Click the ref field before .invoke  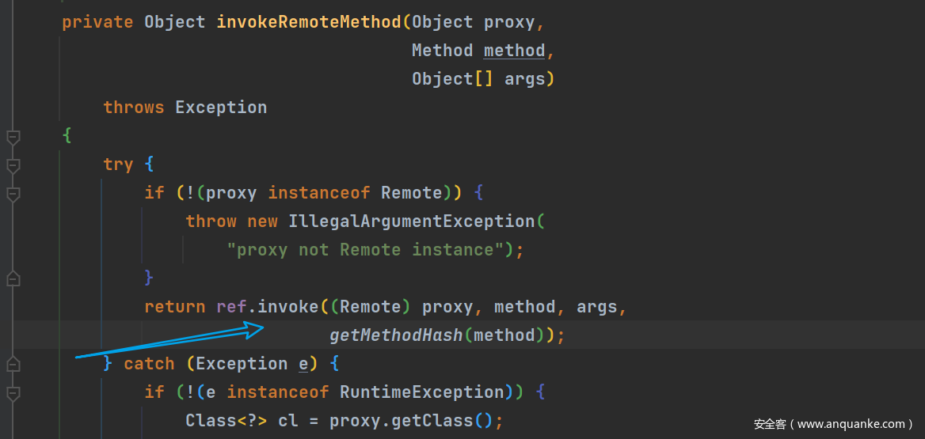pos(232,307)
